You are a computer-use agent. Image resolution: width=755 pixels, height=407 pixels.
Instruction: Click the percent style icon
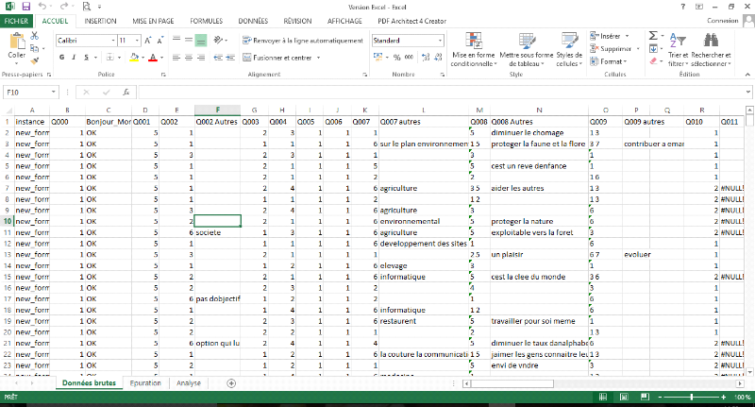coord(396,58)
